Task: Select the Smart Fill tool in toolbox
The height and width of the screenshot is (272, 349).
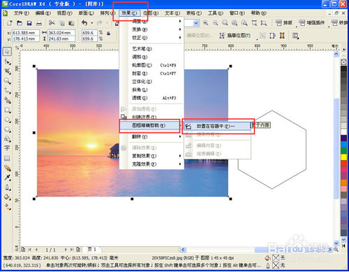Action: click(7, 100)
